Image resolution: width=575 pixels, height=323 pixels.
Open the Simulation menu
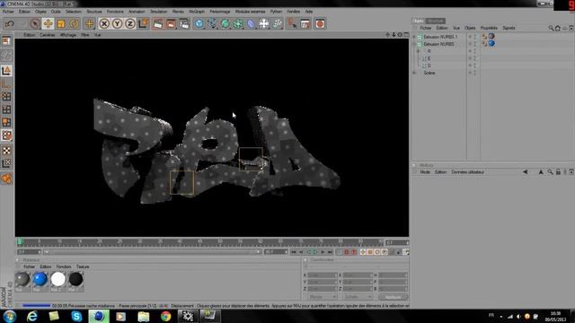point(158,12)
